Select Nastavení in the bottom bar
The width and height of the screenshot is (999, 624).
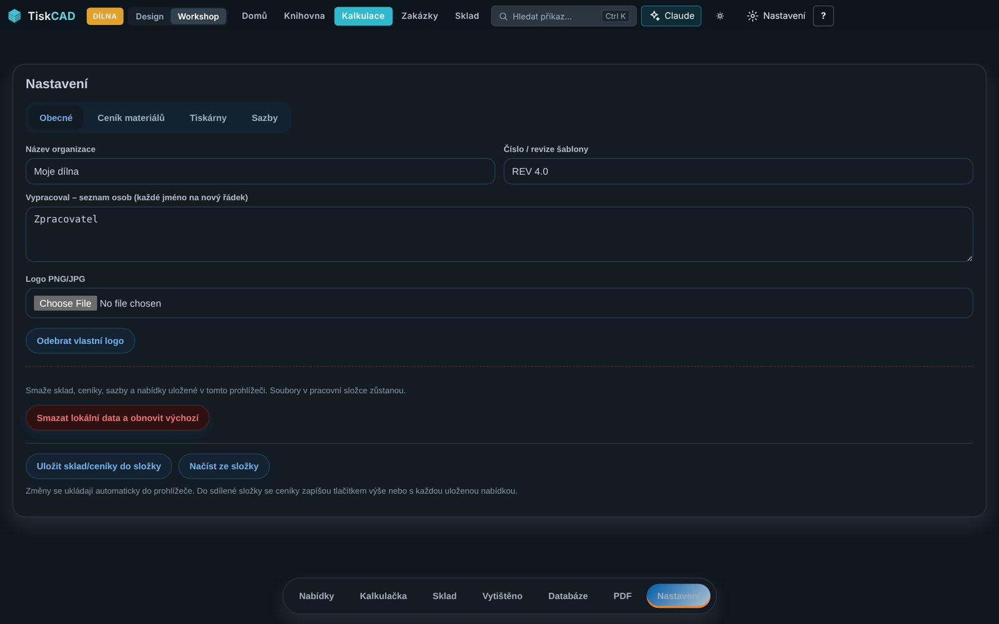[679, 596]
